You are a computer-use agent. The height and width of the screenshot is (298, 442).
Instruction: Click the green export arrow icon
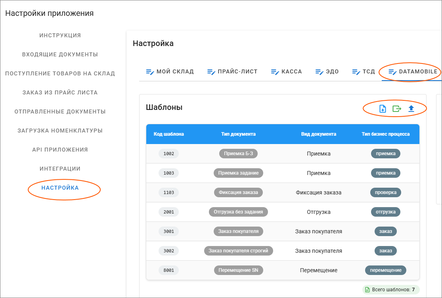tap(397, 108)
